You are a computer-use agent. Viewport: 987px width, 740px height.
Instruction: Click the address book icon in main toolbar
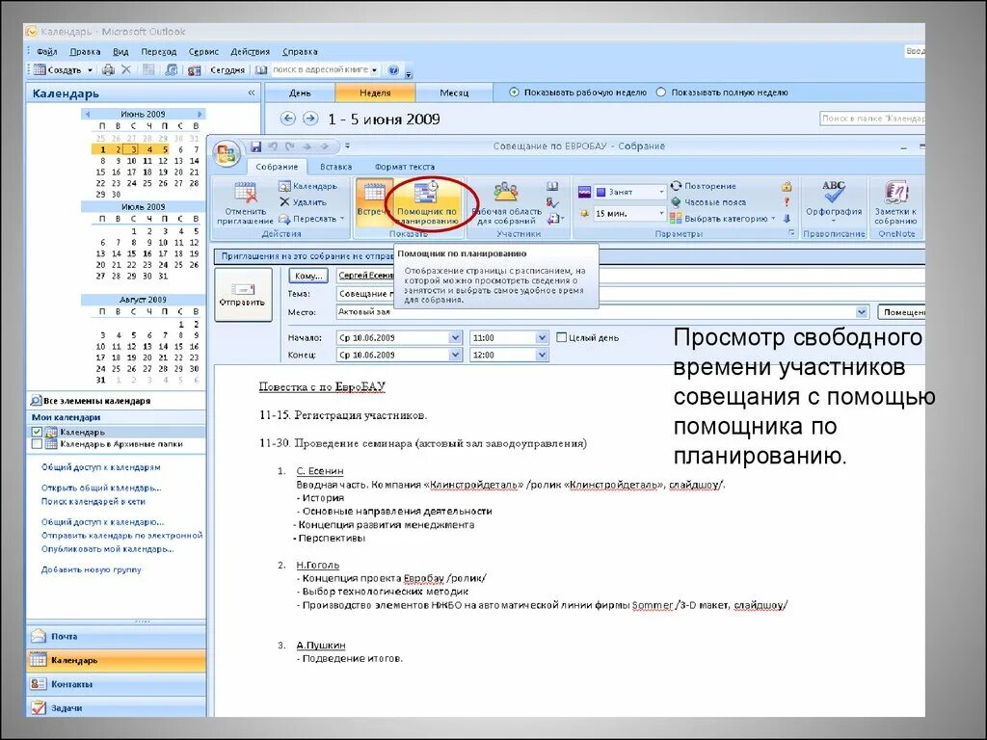[261, 69]
